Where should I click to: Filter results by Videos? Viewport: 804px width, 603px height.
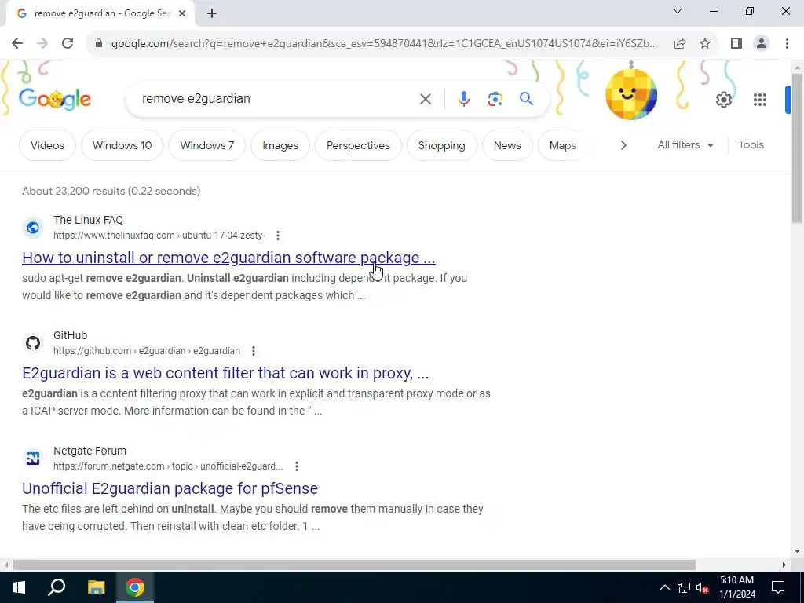[x=47, y=145]
